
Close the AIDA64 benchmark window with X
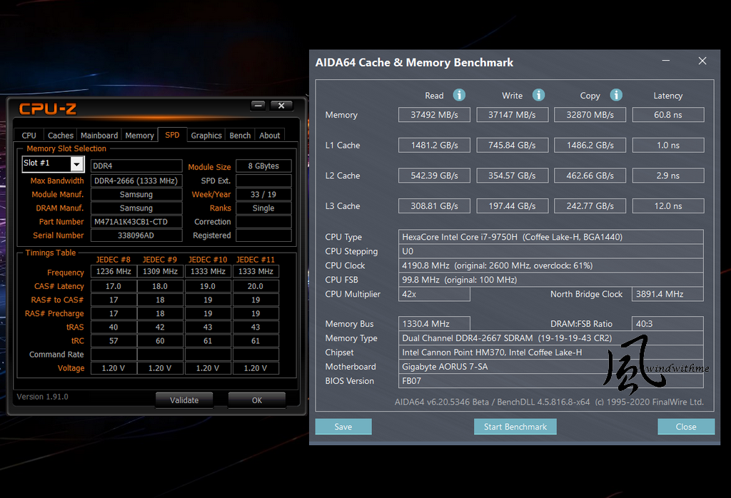702,61
